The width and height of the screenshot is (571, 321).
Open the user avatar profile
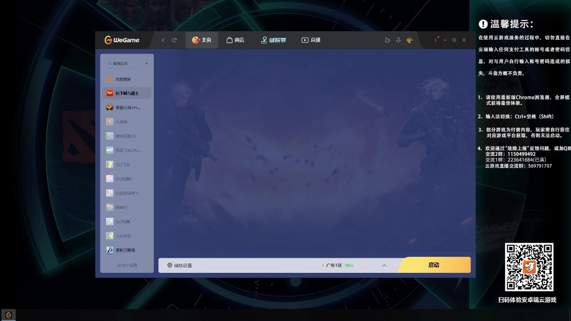pyautogui.click(x=410, y=40)
